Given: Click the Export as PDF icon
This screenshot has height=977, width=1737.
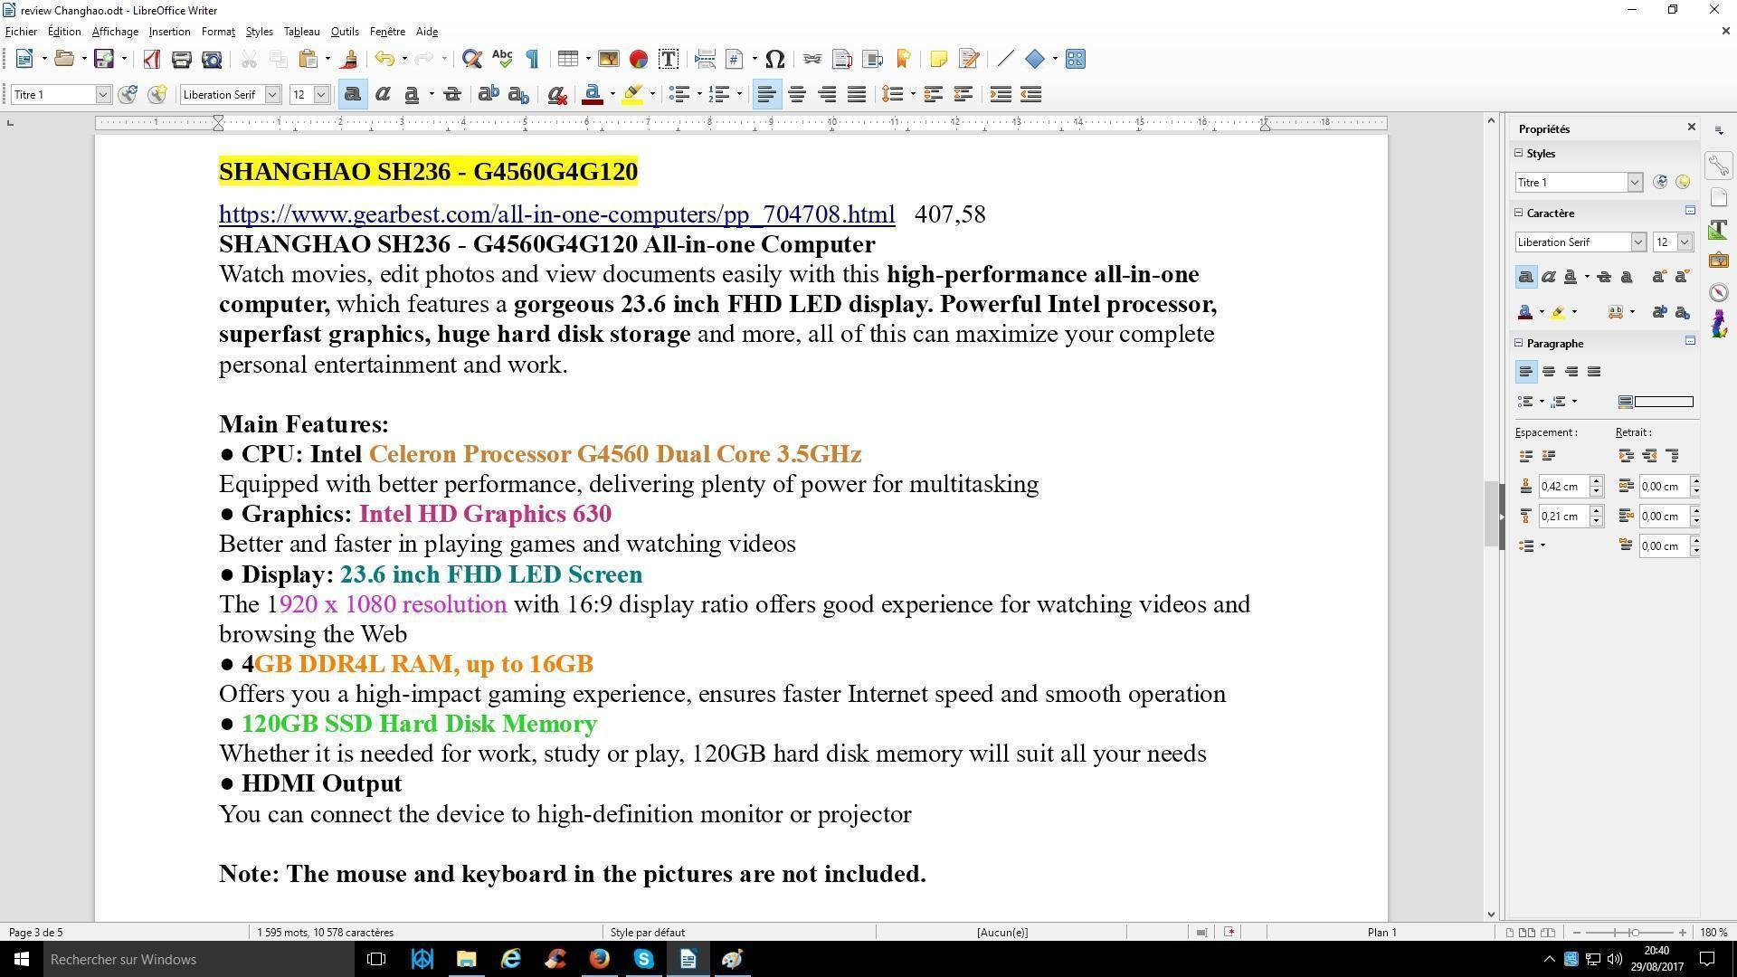Looking at the screenshot, I should click(x=151, y=60).
